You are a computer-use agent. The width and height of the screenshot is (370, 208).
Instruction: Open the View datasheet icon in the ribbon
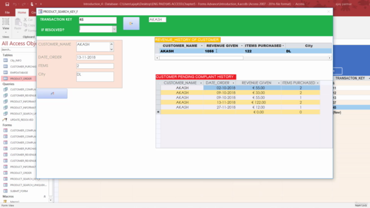6,22
